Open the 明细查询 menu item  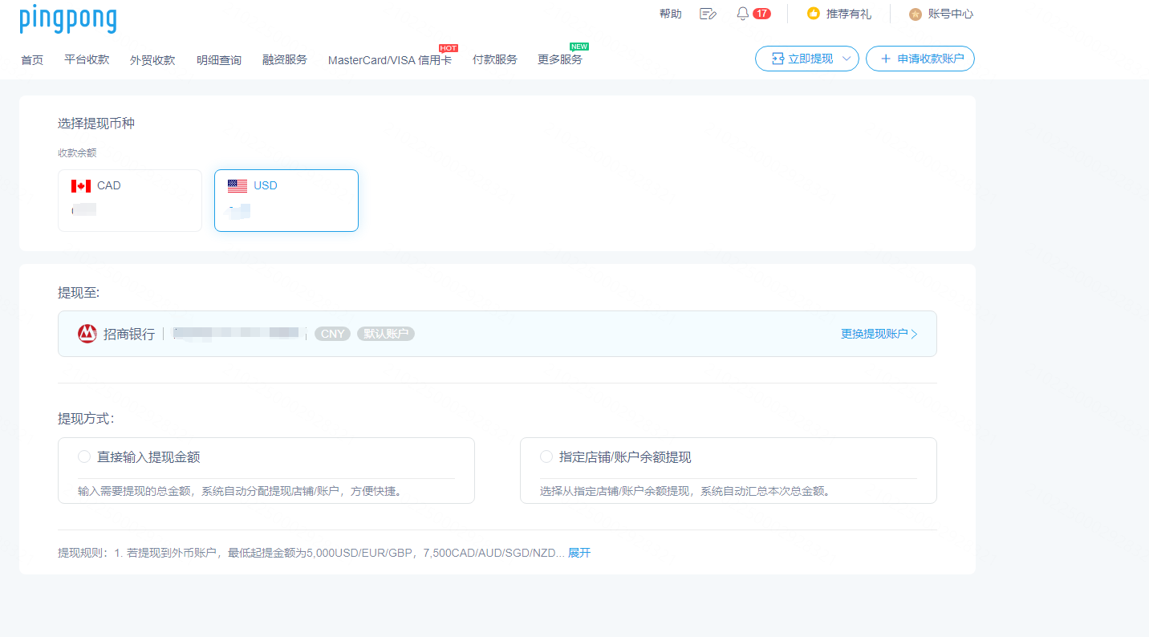pos(219,59)
